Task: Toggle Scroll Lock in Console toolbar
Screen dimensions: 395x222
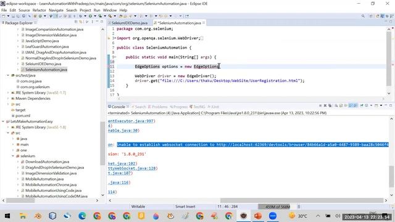Action: coord(341,105)
